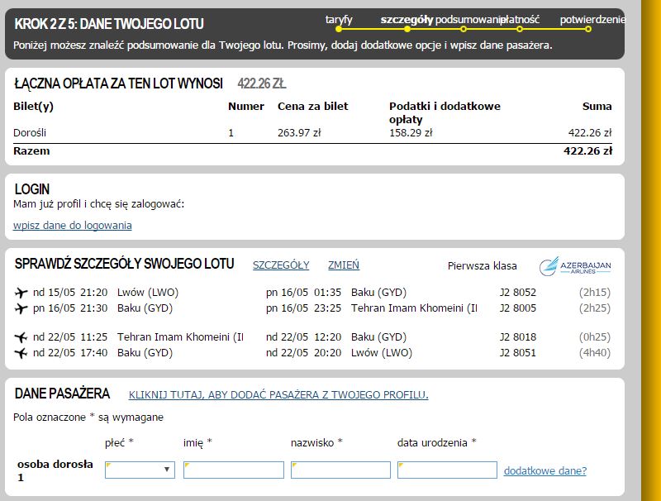Click the Tehran Imam Khomeini arrival at 23:25

coord(415,308)
